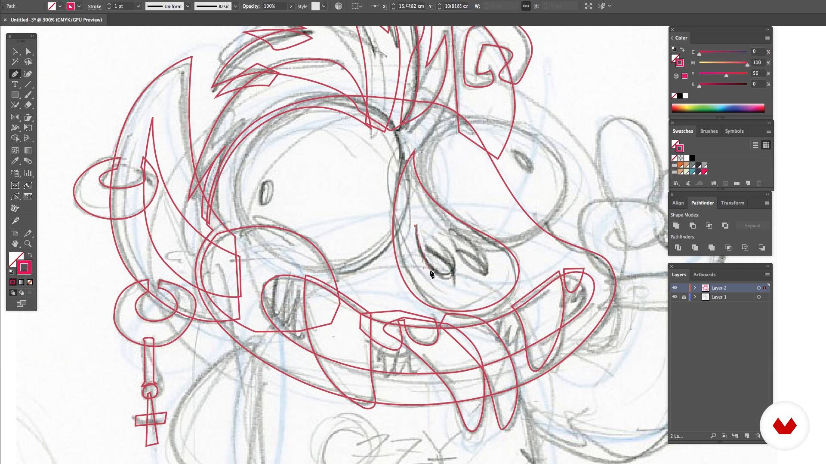Toggle Layer 1 target circle
826x464 pixels.
coord(758,297)
